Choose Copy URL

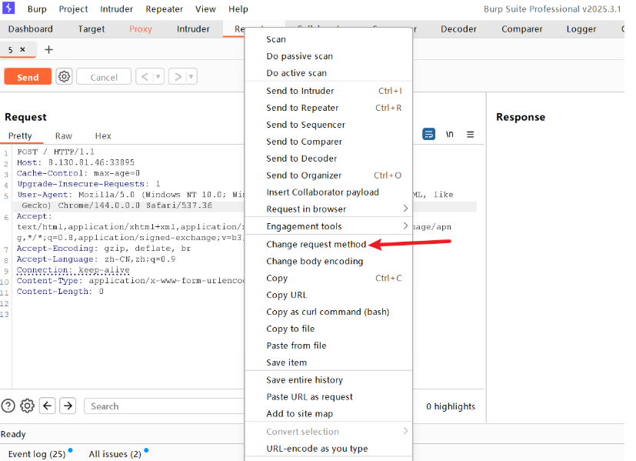328,295
